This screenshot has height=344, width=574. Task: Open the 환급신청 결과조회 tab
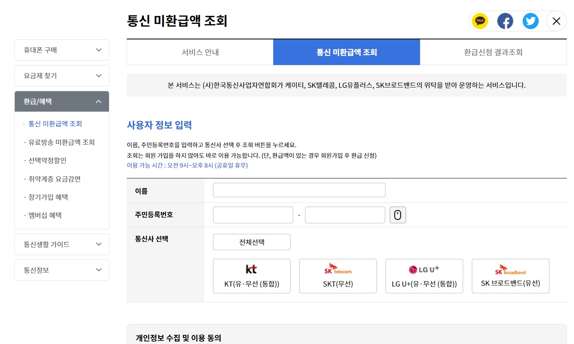click(493, 52)
